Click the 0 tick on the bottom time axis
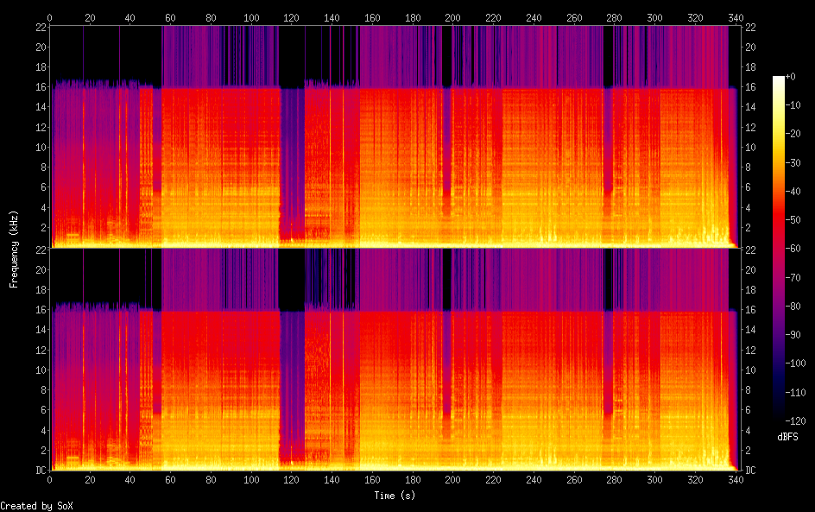This screenshot has height=512, width=815. point(49,479)
